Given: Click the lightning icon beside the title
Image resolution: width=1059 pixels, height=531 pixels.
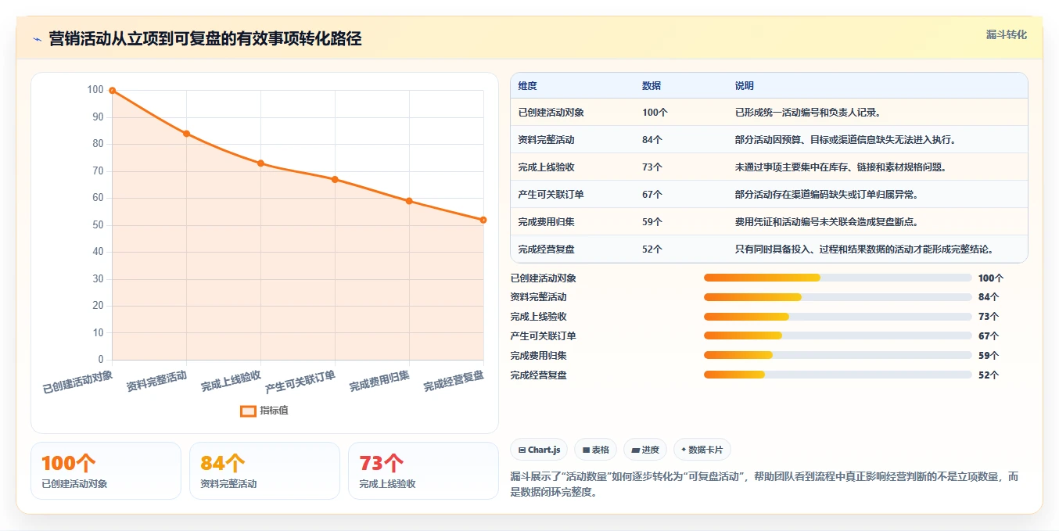Looking at the screenshot, I should 37,39.
